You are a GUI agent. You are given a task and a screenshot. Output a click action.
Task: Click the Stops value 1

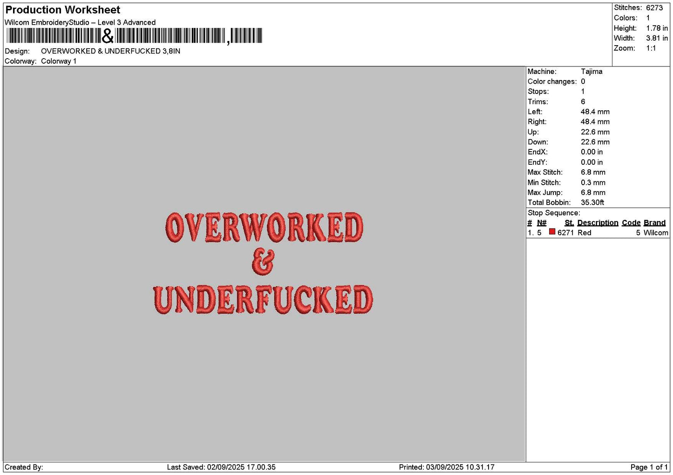[583, 92]
